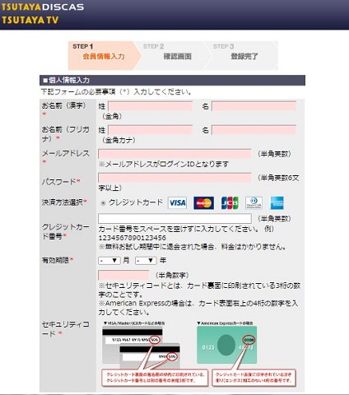Viewport: 349px width, 395px height.
Task: Click the example number 1234567890123456
Action: (x=133, y=238)
